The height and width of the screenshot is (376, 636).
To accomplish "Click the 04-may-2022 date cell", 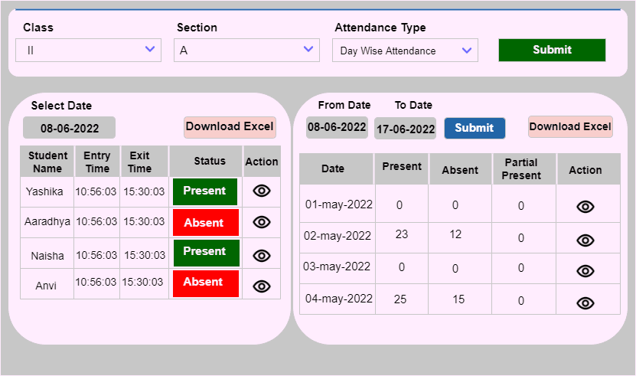I will [338, 299].
